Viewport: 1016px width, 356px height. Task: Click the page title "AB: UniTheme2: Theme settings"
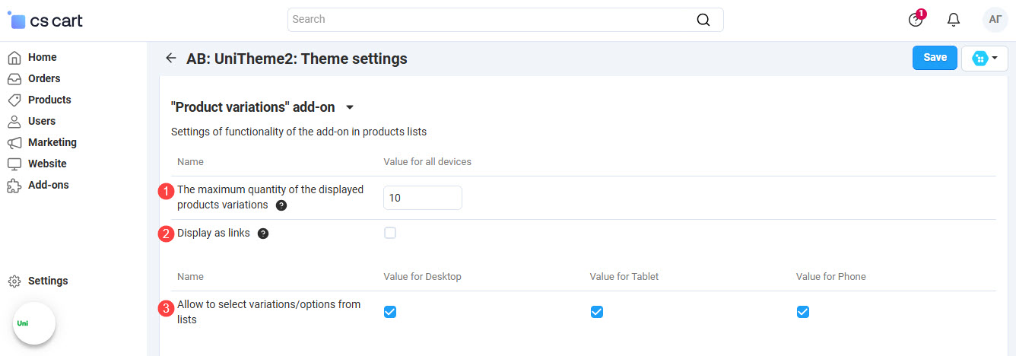[x=297, y=59]
